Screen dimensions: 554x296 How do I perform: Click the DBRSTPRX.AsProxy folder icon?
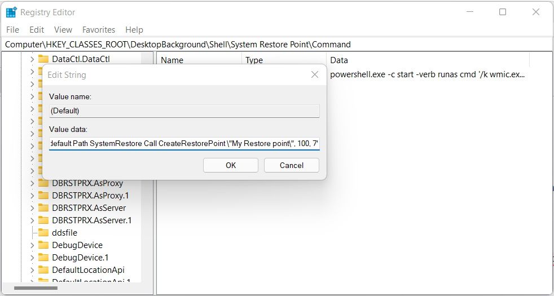(x=43, y=183)
